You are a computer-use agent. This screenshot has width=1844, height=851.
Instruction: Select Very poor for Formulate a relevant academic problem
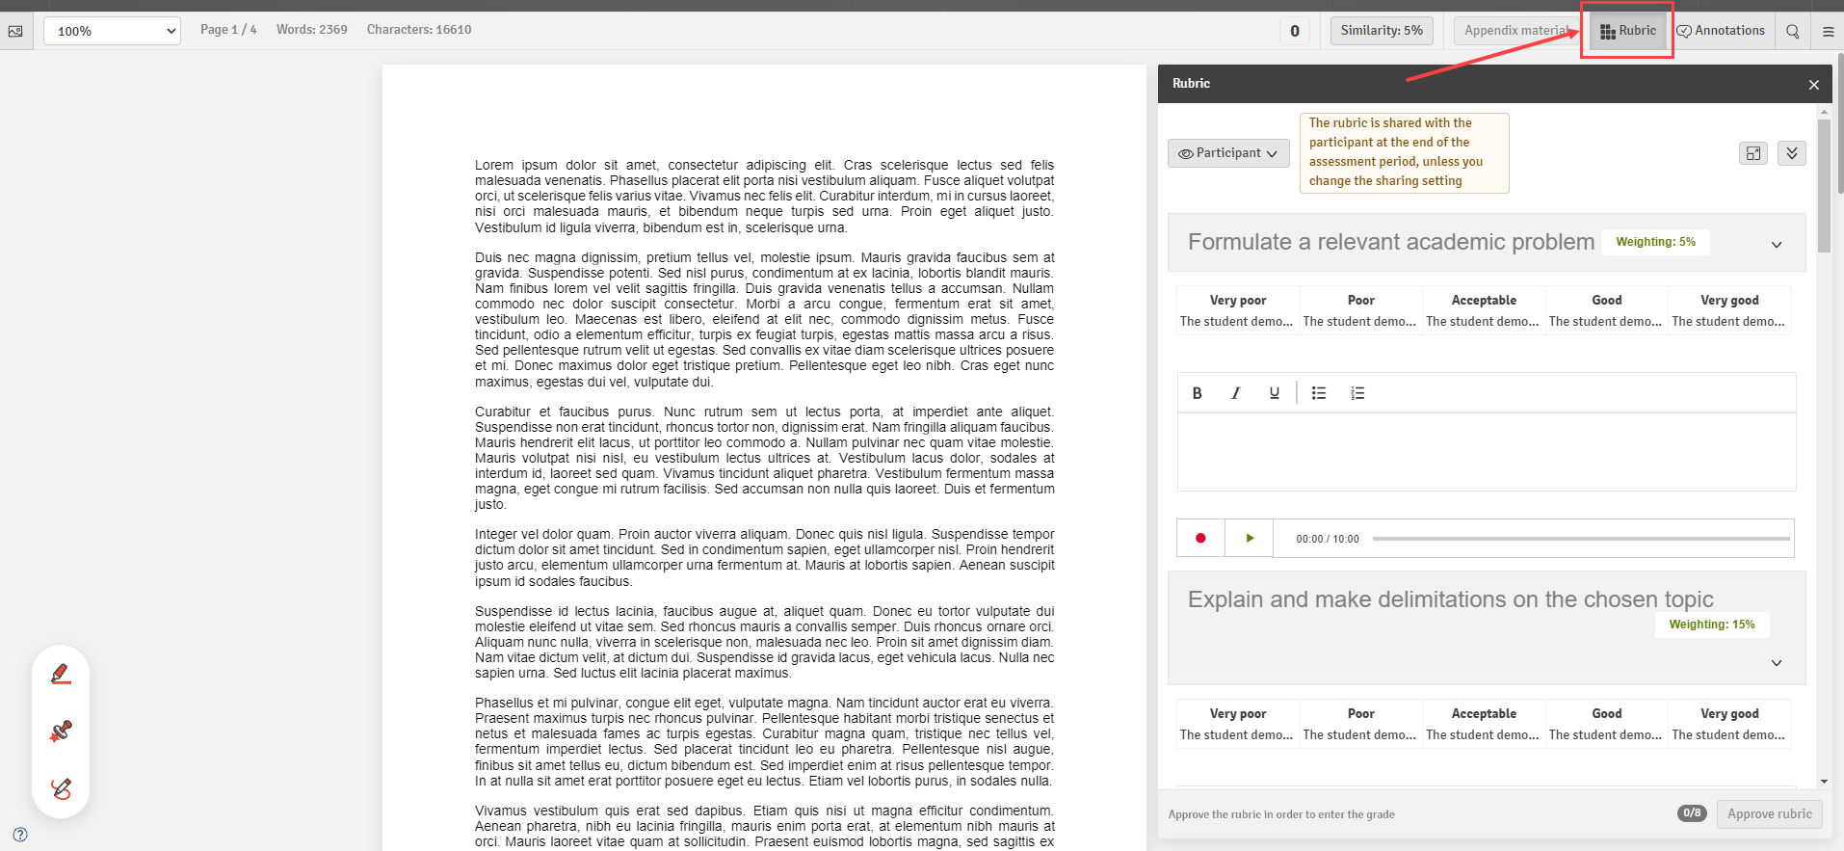[x=1238, y=310]
